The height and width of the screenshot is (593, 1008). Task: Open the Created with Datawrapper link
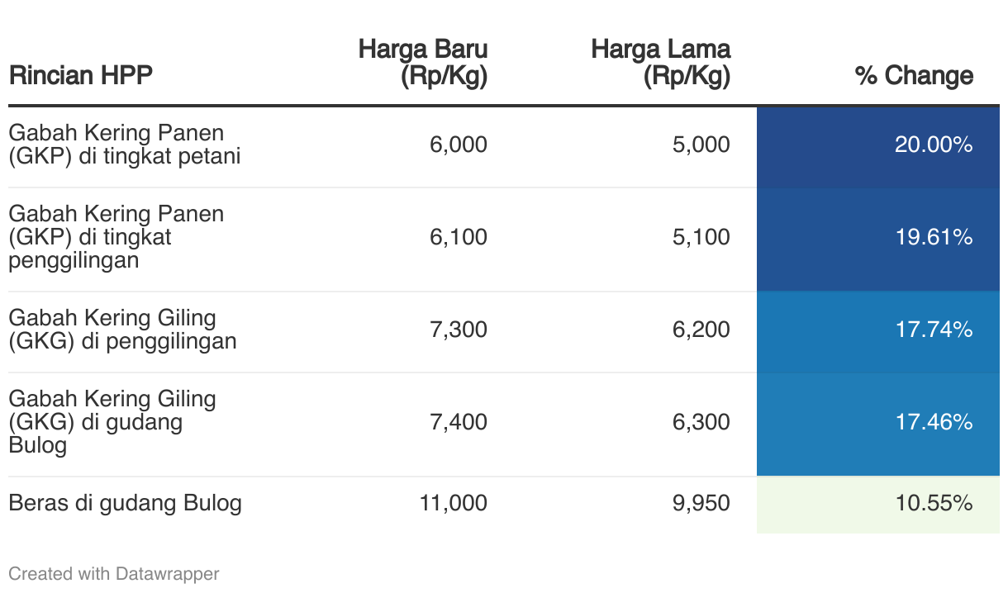coord(114,573)
